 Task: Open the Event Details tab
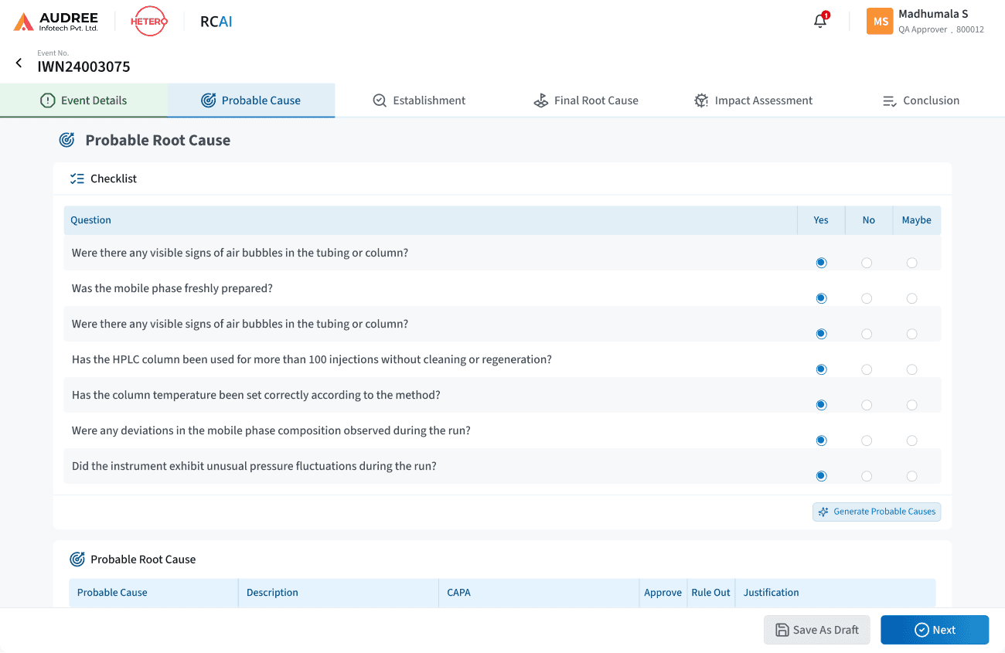point(83,100)
